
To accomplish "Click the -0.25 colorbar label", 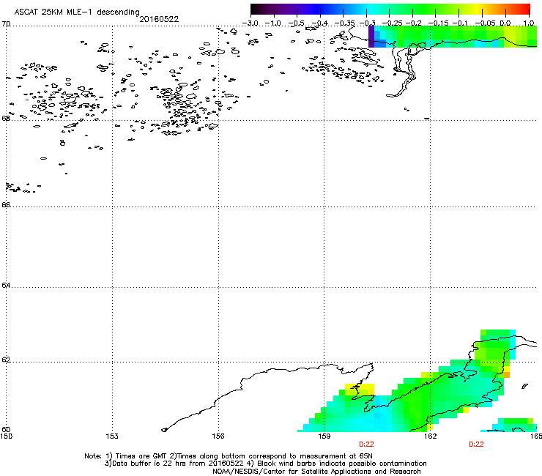I will [392, 23].
